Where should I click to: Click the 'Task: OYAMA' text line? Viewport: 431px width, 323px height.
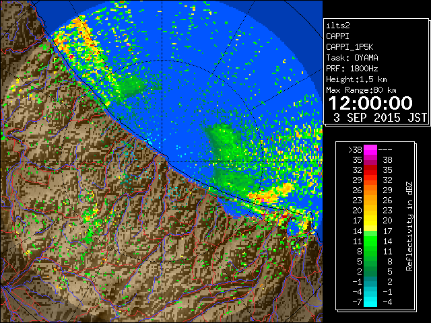pos(352,58)
